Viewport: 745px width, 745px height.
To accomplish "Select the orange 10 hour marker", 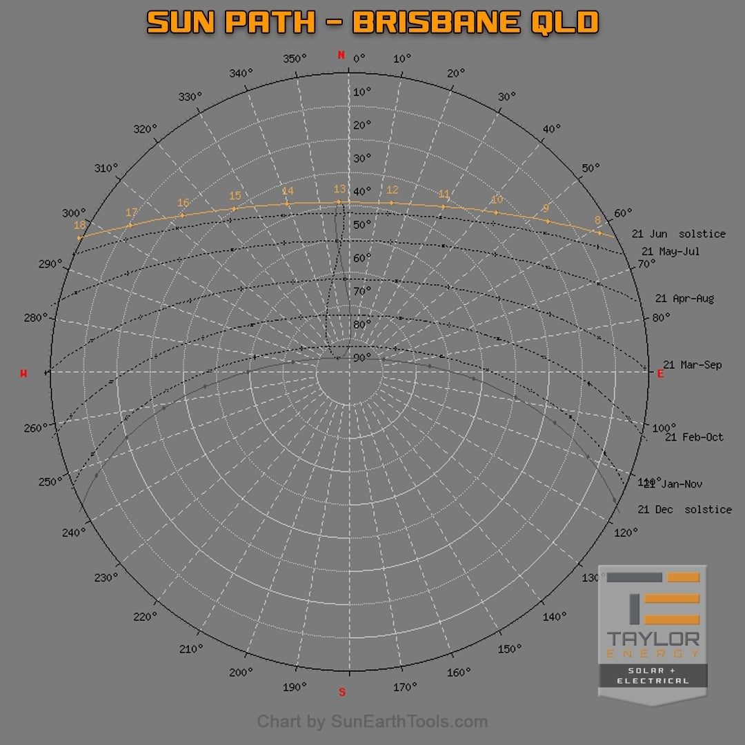I will coord(496,200).
